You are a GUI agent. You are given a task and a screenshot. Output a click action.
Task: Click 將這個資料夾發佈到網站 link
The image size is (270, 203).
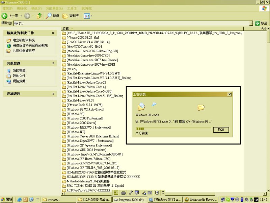(x=30, y=45)
